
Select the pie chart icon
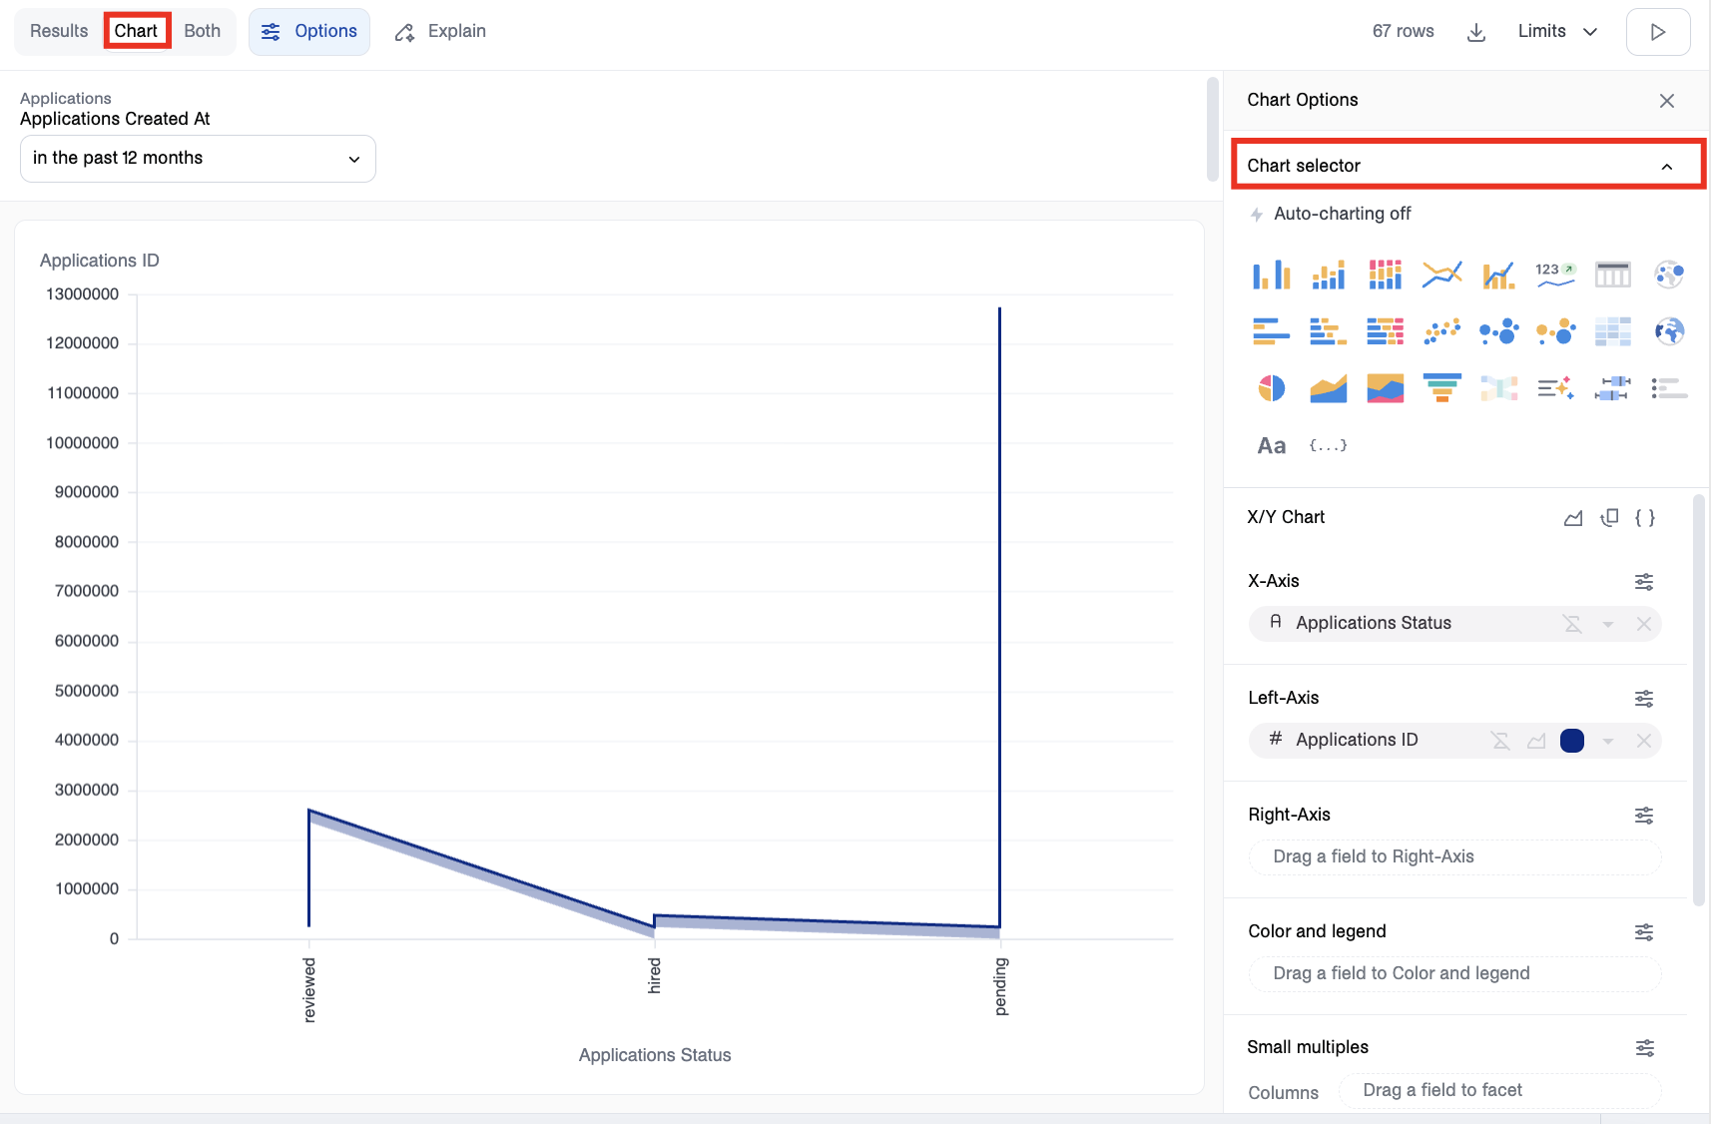click(1271, 388)
